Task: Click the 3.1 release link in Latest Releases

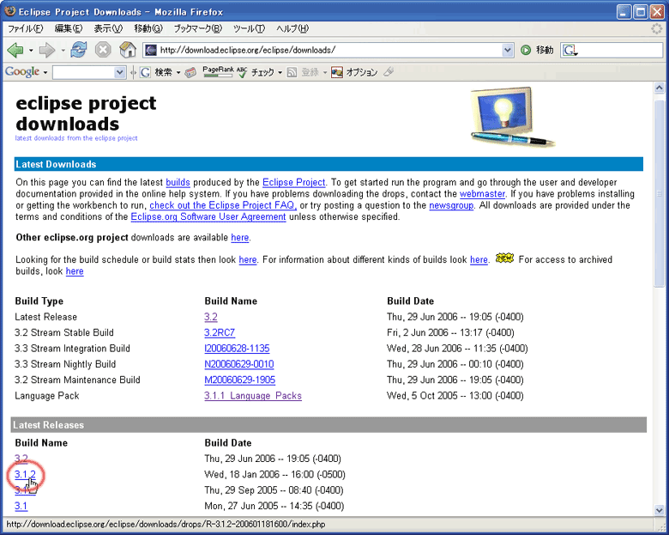Action: tap(21, 506)
